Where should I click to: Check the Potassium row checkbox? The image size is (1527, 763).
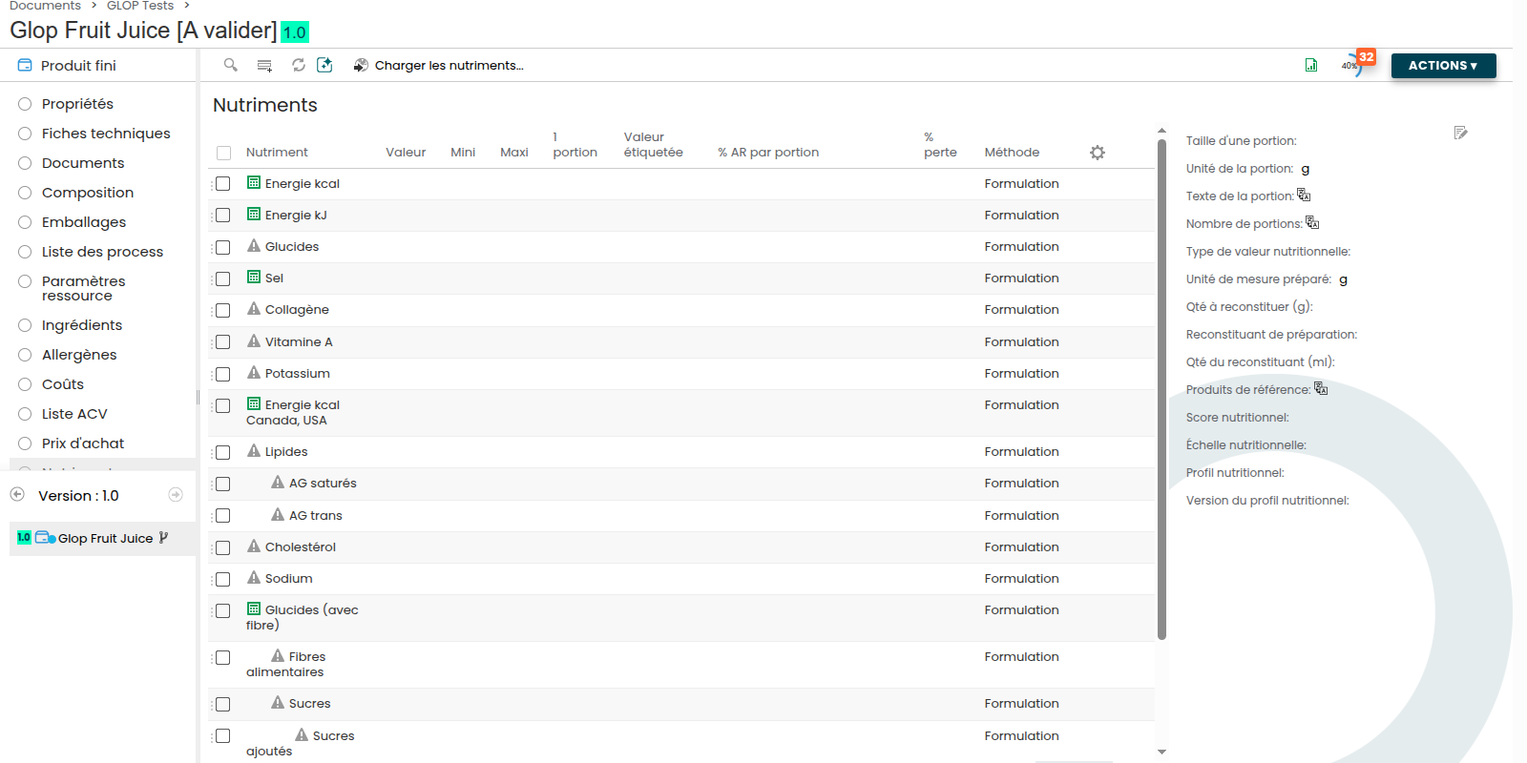coord(223,374)
